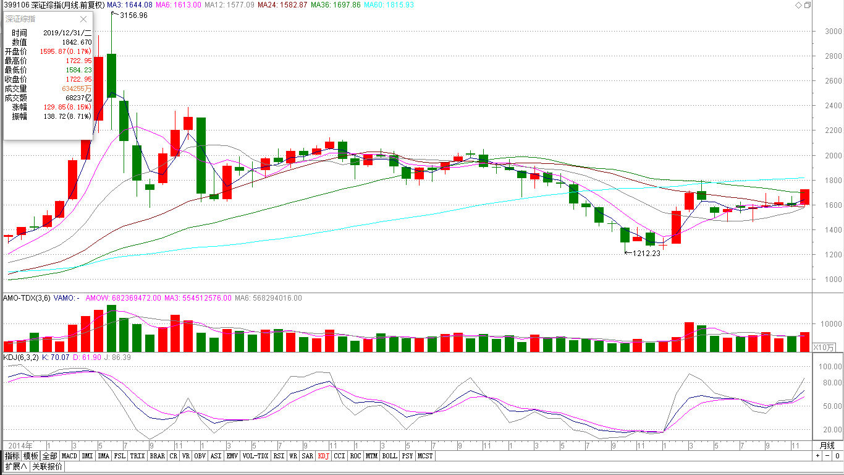The width and height of the screenshot is (844, 475).
Task: Expand the 扩展 panel
Action: 15,466
